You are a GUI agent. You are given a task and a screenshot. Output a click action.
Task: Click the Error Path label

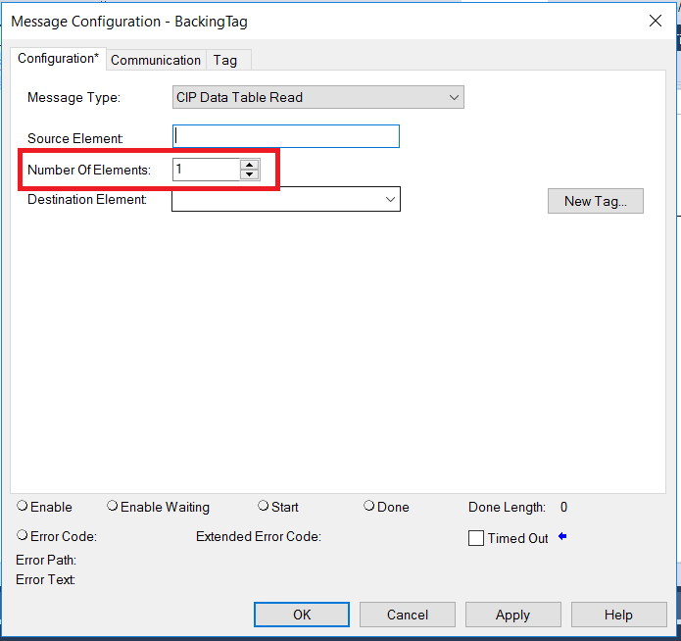tap(46, 561)
